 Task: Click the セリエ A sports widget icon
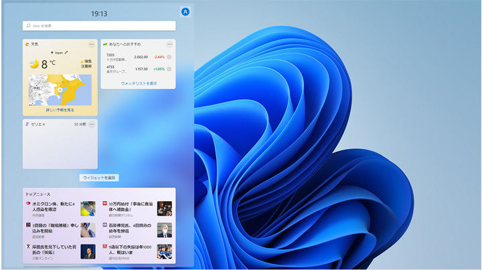tap(27, 124)
